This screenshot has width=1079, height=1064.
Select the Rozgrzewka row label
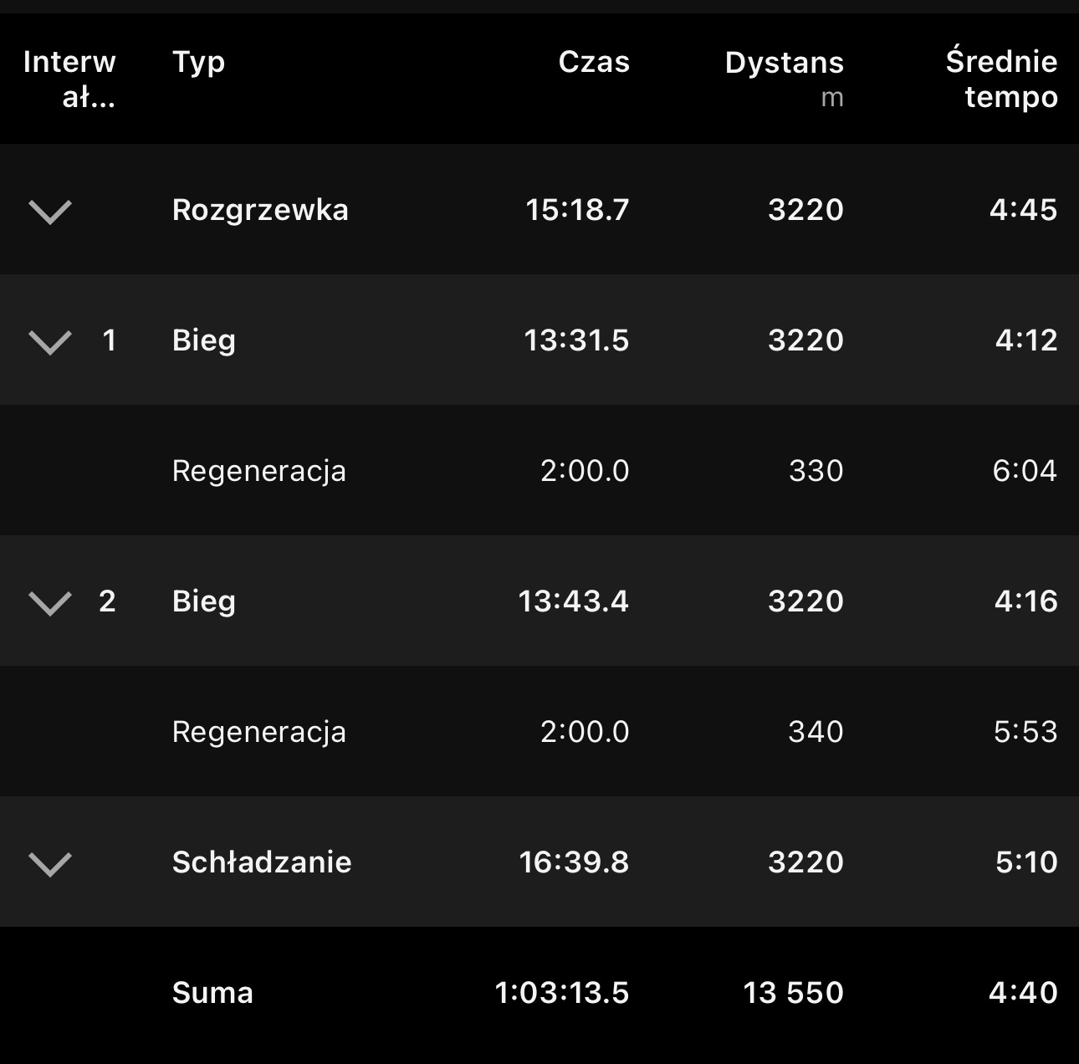260,210
